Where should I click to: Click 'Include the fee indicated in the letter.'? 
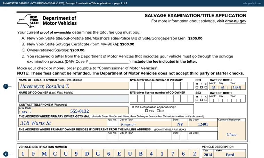click(165, 61)
